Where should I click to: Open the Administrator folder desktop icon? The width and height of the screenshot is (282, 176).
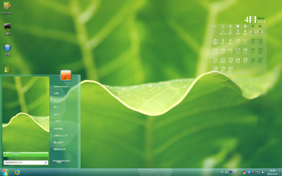7,8
